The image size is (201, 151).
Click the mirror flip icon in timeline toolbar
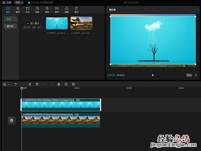[x=59, y=84]
